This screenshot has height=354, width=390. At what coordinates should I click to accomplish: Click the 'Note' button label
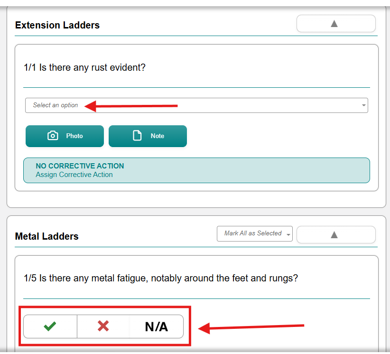click(x=158, y=136)
